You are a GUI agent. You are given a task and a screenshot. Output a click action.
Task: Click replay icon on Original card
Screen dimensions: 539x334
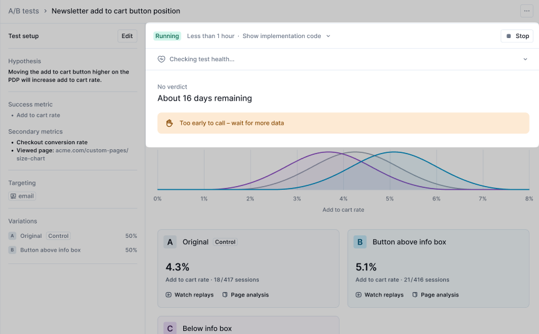pyautogui.click(x=168, y=295)
